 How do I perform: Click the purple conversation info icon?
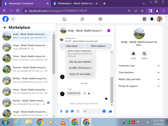click(109, 31)
